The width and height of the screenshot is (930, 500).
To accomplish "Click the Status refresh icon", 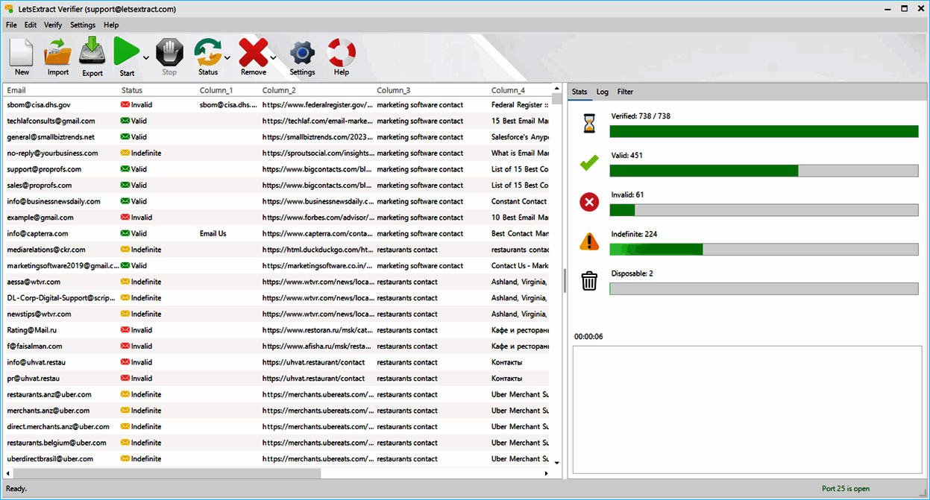I will tap(207, 53).
